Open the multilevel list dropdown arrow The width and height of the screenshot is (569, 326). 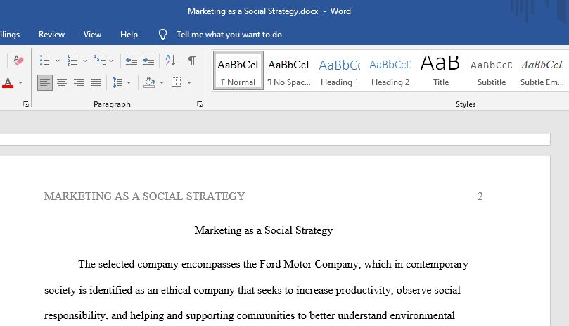(111, 61)
